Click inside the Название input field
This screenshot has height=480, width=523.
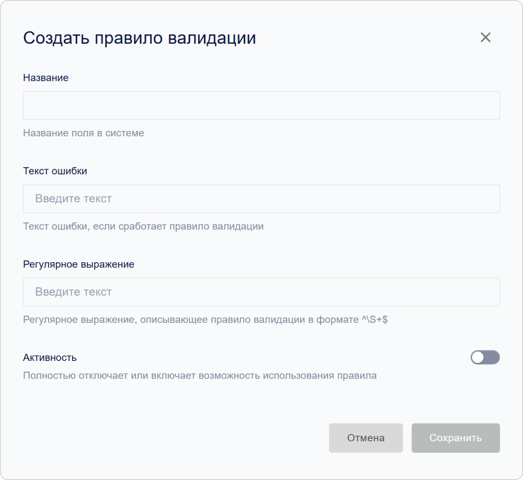pos(261,105)
